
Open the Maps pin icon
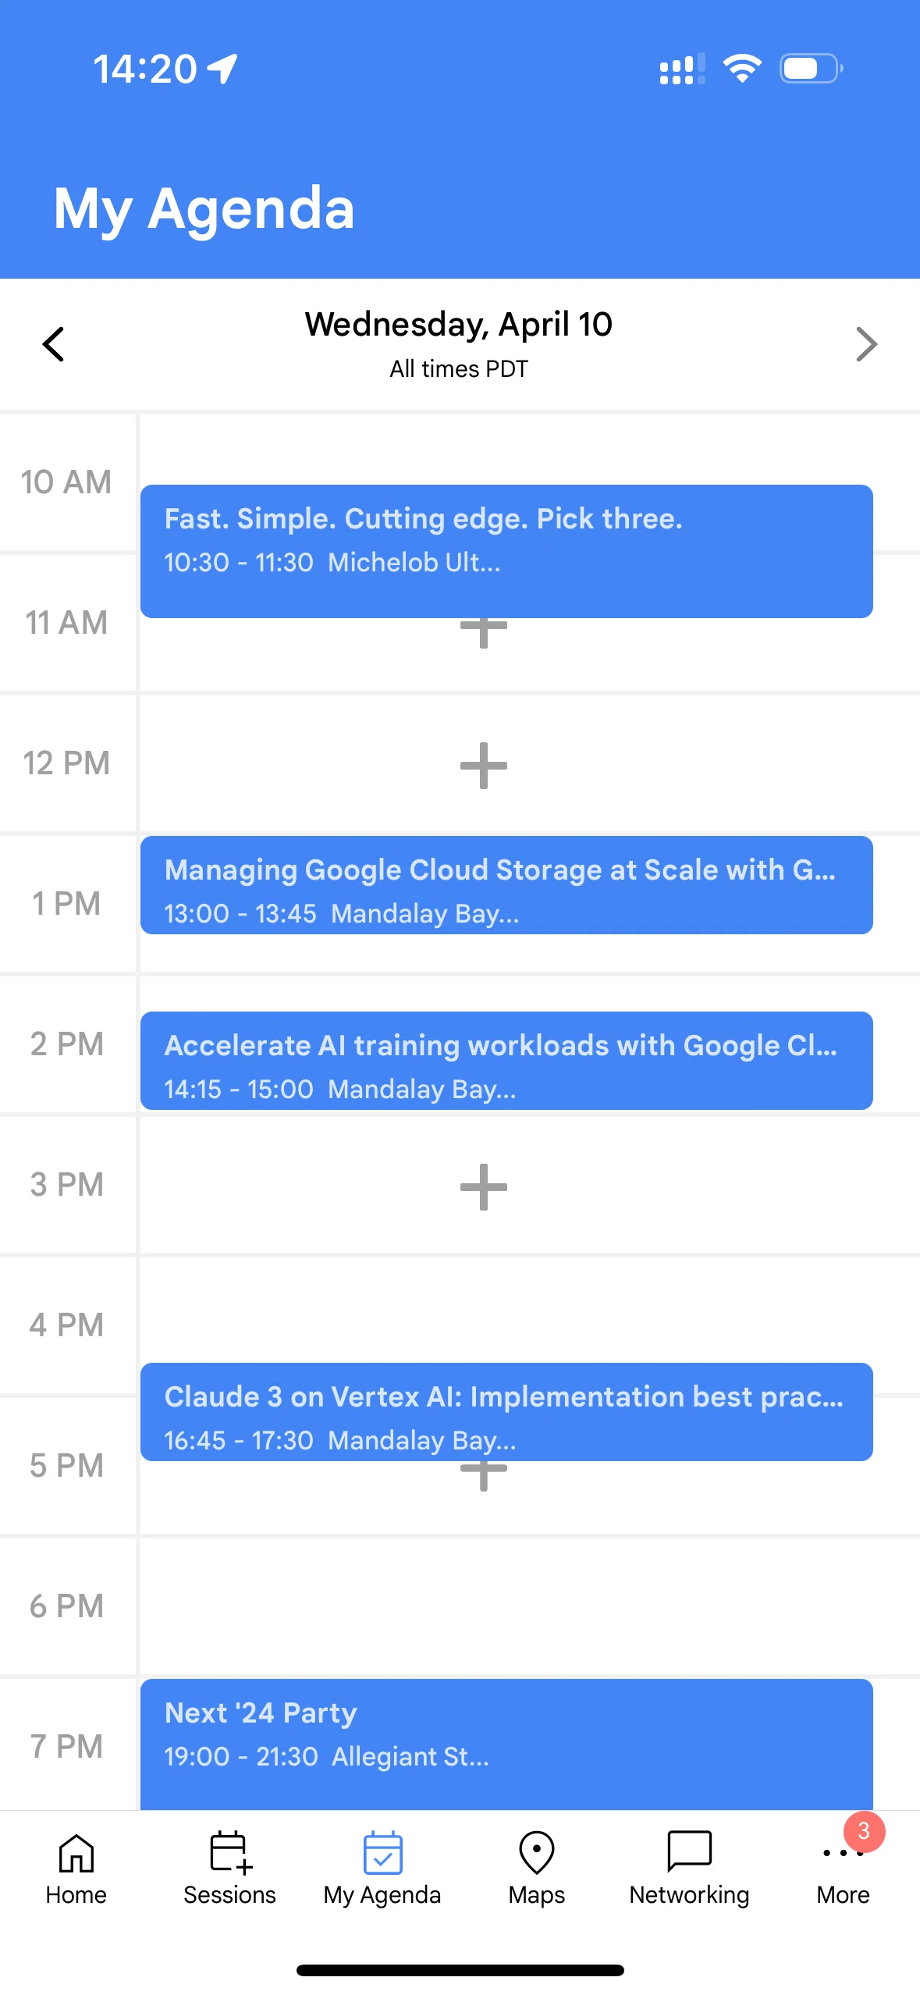point(536,1852)
